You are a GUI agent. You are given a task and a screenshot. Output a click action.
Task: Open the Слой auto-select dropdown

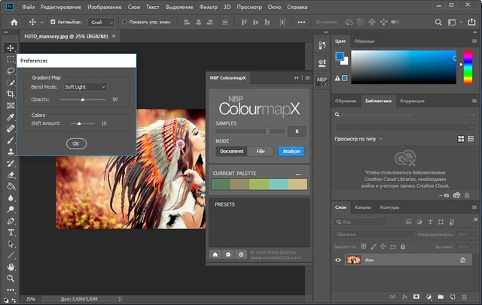(100, 23)
